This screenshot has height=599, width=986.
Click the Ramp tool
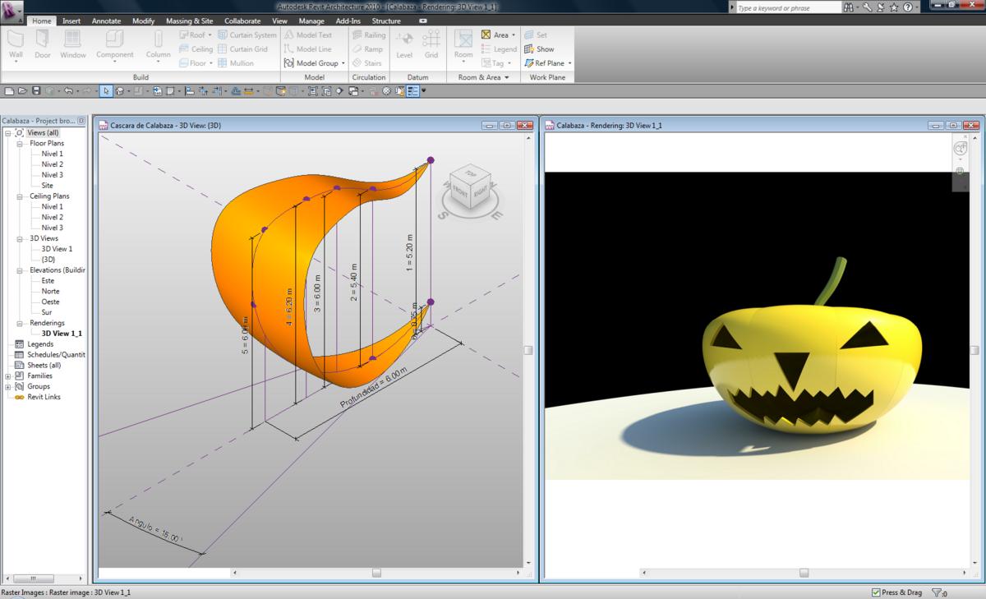(x=367, y=49)
